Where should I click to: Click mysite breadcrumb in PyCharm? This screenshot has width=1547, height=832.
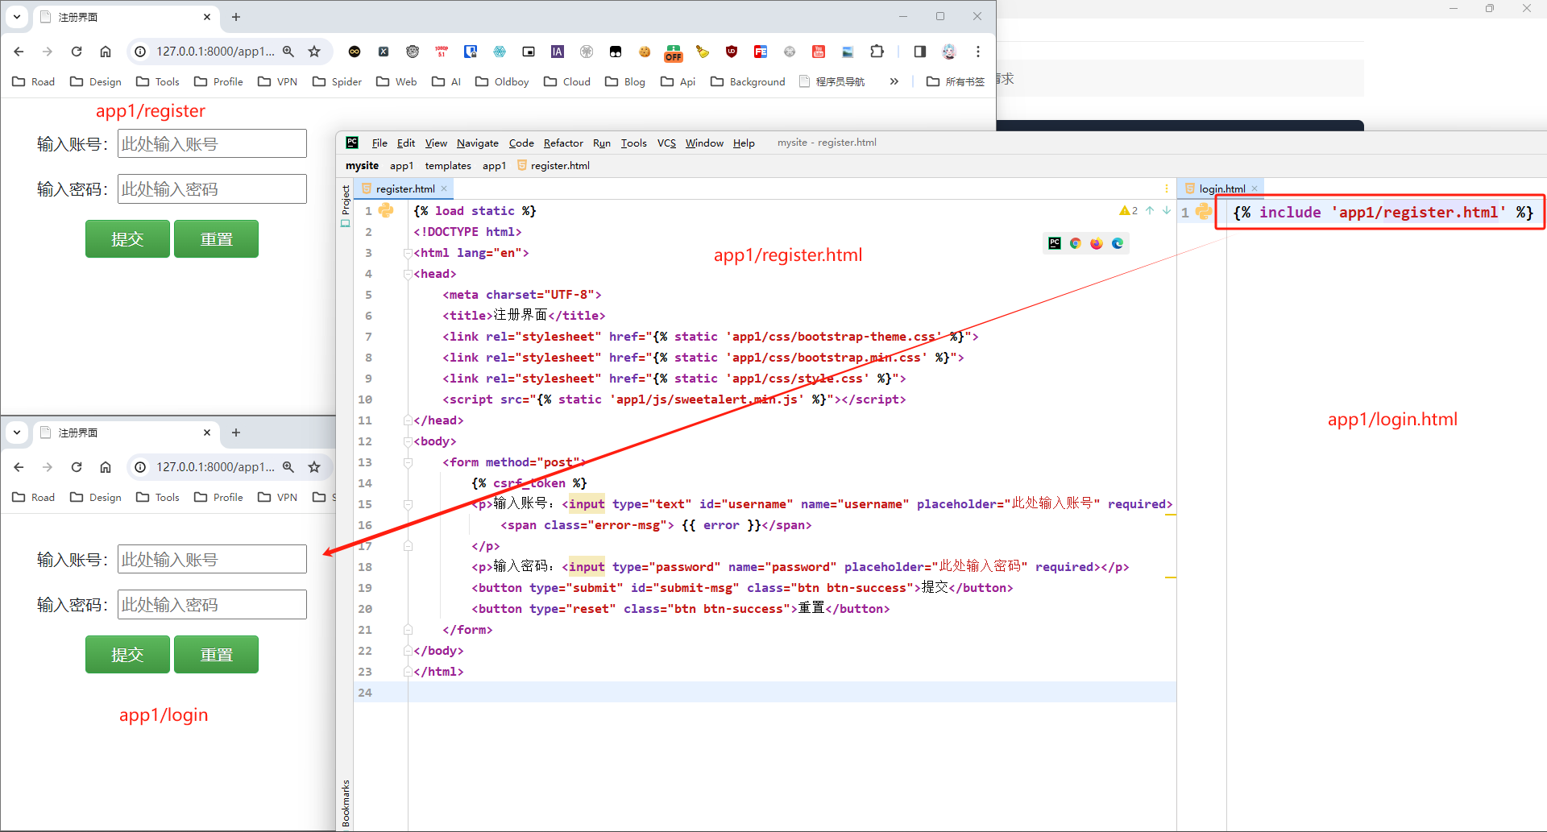pyautogui.click(x=362, y=165)
